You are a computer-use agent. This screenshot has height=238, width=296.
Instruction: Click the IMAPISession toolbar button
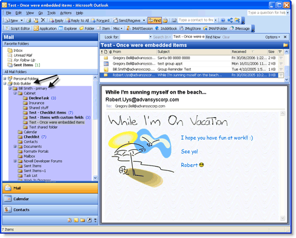coord(140,28)
